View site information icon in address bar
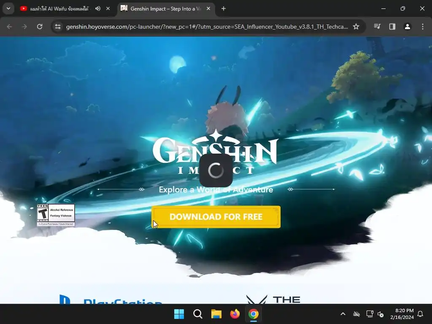The image size is (432, 324). pyautogui.click(x=58, y=27)
